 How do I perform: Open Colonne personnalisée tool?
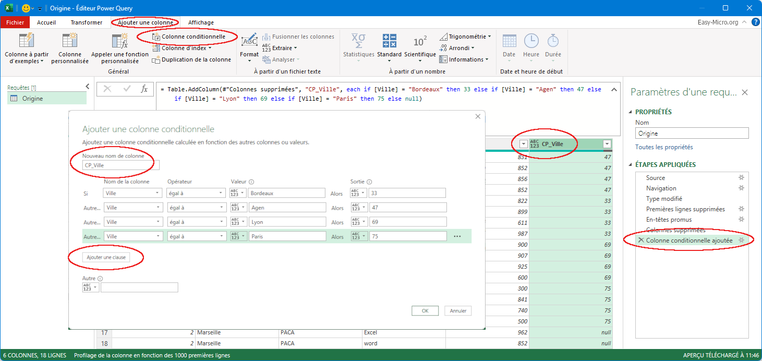[x=69, y=41]
